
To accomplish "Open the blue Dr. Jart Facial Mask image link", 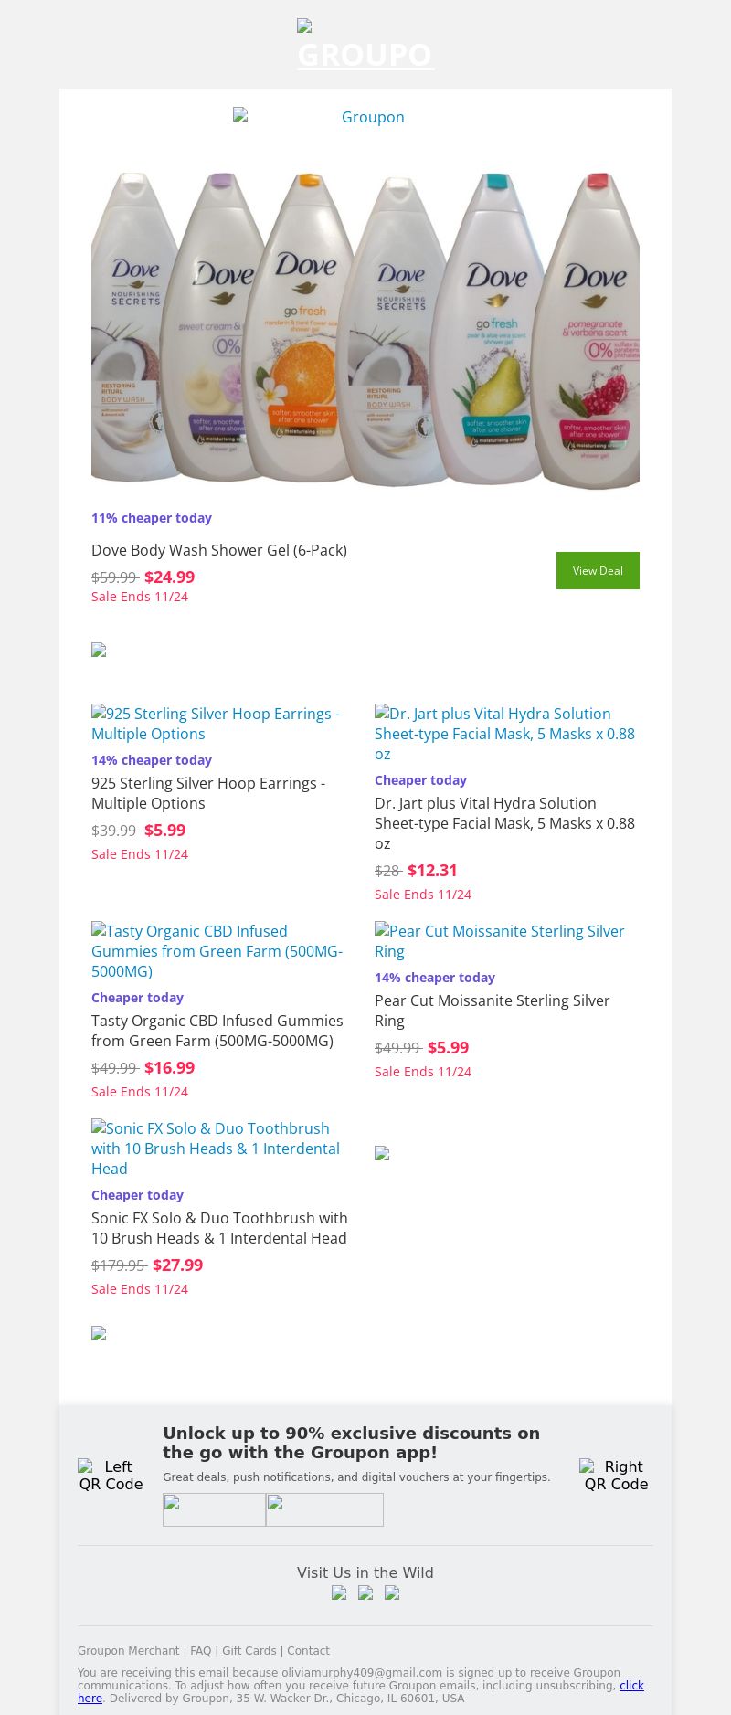I will coord(504,734).
